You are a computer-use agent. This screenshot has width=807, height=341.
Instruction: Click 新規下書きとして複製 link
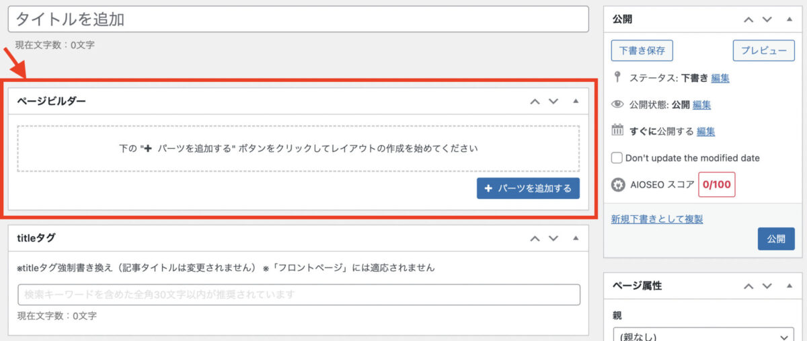coord(657,219)
